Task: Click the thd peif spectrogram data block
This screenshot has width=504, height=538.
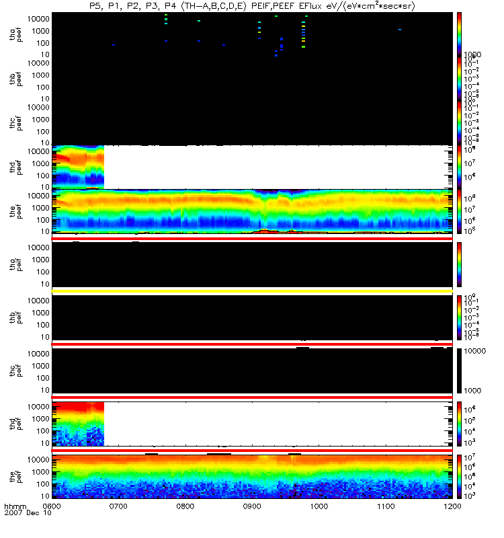Action: point(78,424)
